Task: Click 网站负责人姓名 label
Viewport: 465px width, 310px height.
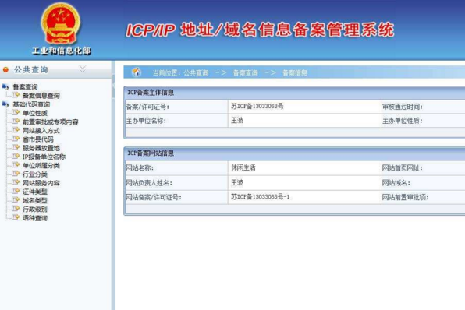Action: click(149, 183)
